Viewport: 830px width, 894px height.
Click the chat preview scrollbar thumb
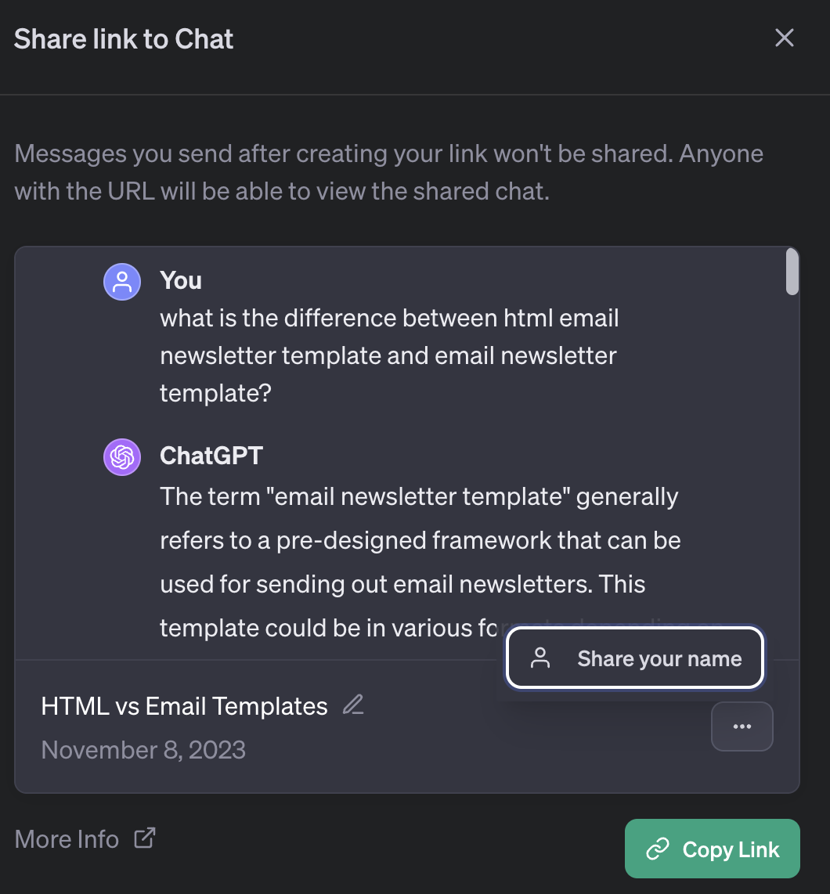[x=792, y=272]
